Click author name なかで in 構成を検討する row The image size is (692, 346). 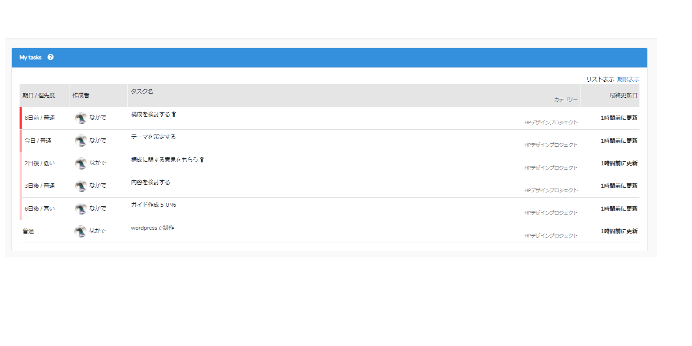[x=98, y=117]
